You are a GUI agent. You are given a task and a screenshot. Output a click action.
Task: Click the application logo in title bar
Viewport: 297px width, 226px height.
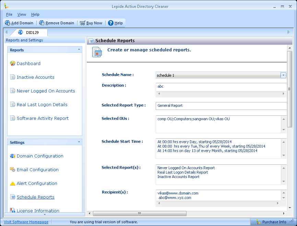point(6,6)
